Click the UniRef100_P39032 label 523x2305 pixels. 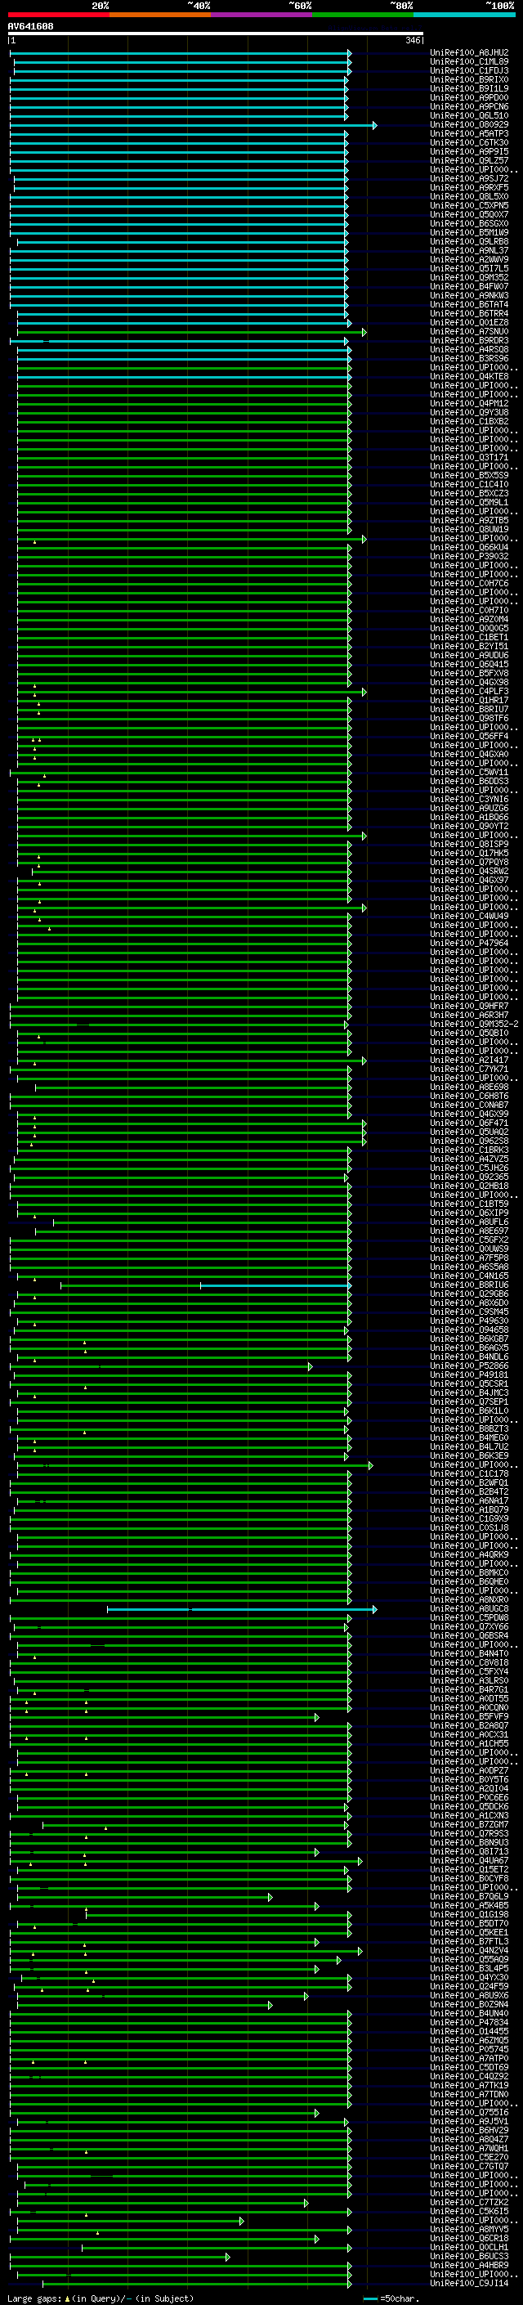tap(469, 557)
